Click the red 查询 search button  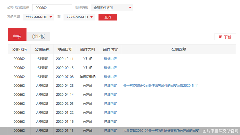[107, 17]
